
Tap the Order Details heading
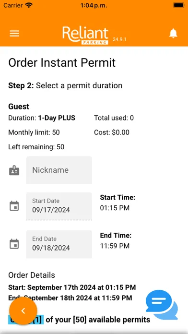tap(32, 275)
